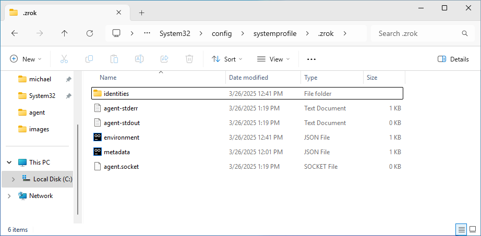Click the Search magnifier icon
Viewport: 481px width, 236px height.
pyautogui.click(x=465, y=33)
